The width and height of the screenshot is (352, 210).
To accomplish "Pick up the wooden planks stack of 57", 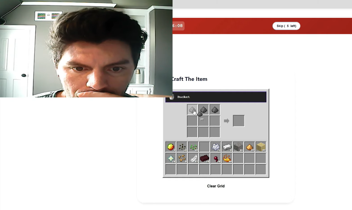I will click(261, 147).
